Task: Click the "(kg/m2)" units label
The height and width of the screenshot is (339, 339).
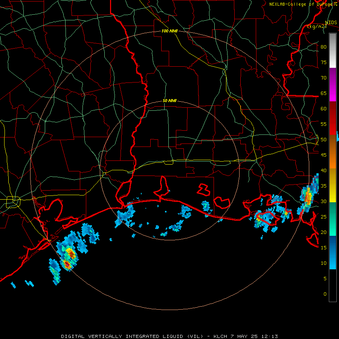Action: (317, 26)
